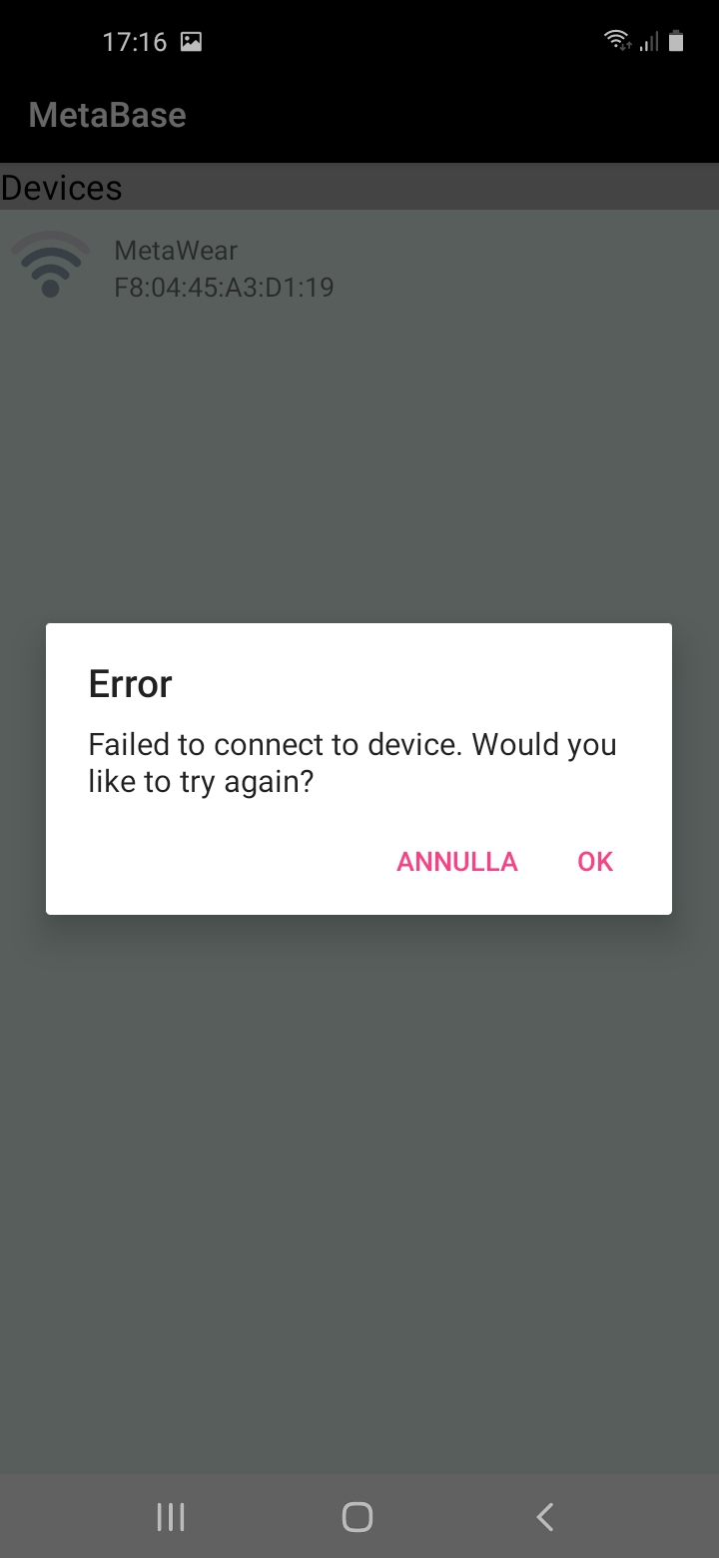Tap the Wi-Fi status bar icon
This screenshot has width=719, height=1558.
tap(617, 41)
